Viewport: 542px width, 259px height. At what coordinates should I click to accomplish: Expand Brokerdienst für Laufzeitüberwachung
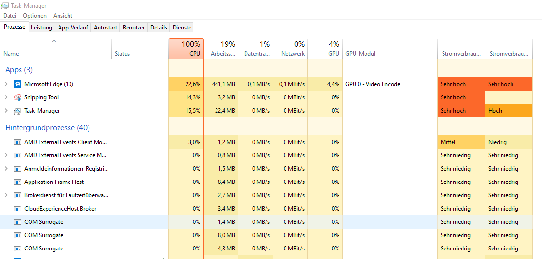pyautogui.click(x=6, y=195)
